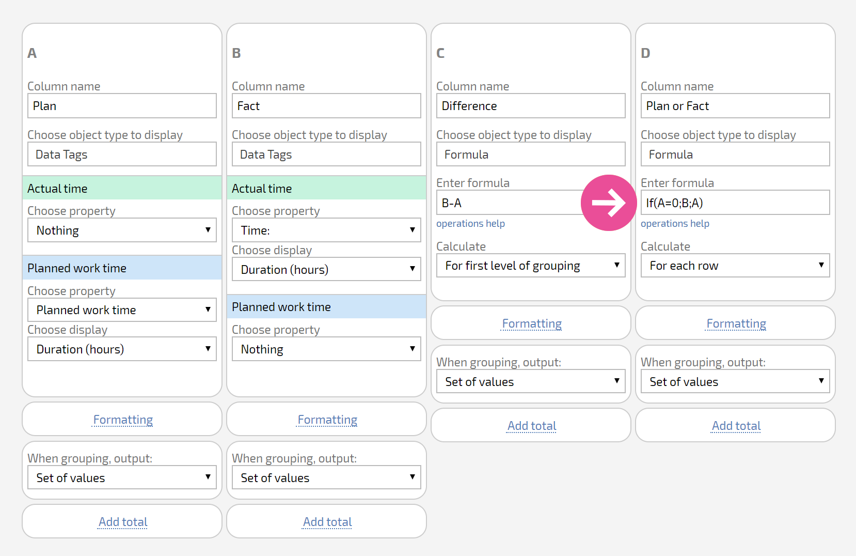Open "operations help" under the If(A=0;B;A) formula
856x556 pixels.
tap(675, 223)
